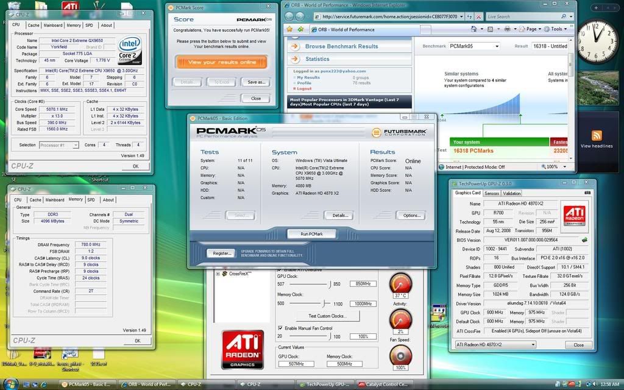
Task: Click the Home icon in IE toolbar
Action: click(x=473, y=29)
